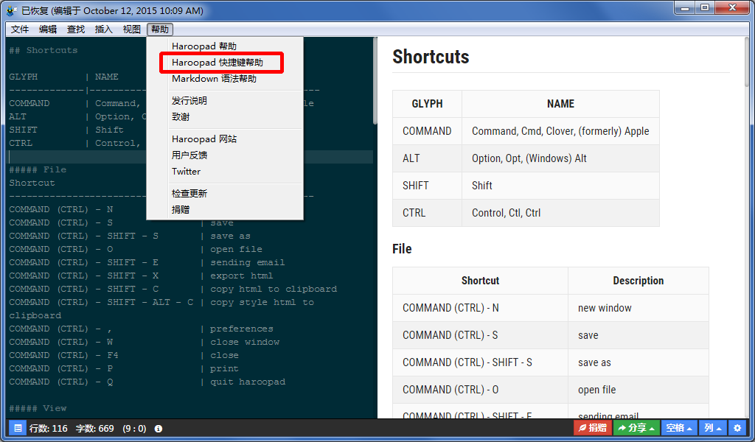
Task: Click the SHIFT cell in preview glyph table
Action: pyautogui.click(x=427, y=186)
